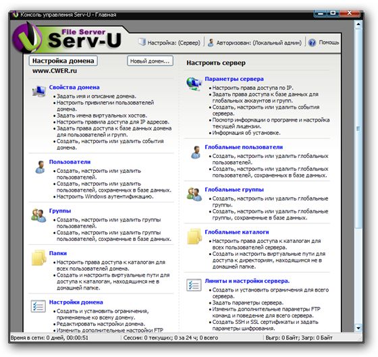The image size is (378, 357).
Task: Click the Настройка (Сервер) server icon
Action: (142, 42)
